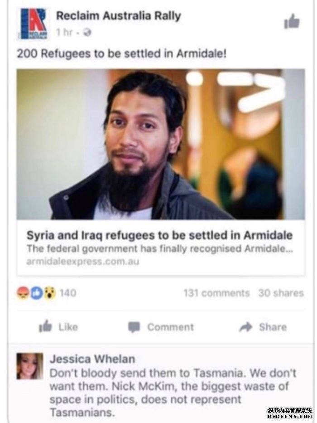Click the blue like reaction icon

37,293
